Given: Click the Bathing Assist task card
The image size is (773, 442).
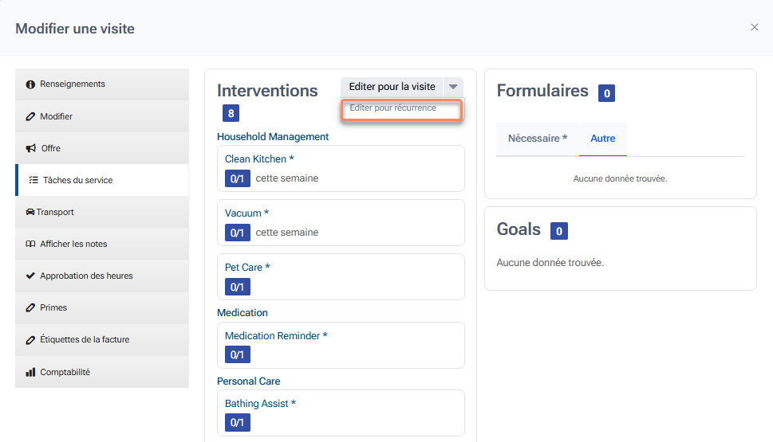Looking at the screenshot, I should point(341,413).
